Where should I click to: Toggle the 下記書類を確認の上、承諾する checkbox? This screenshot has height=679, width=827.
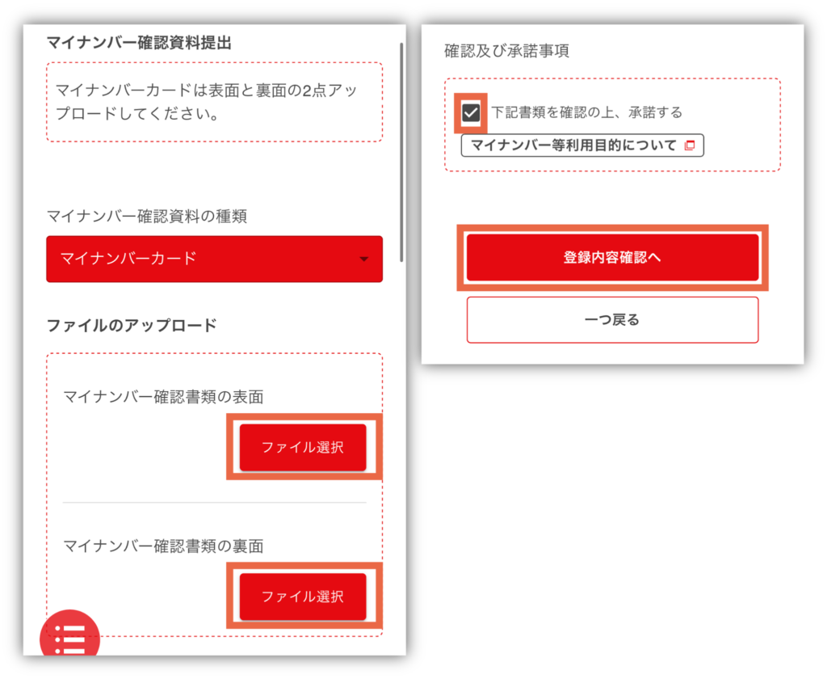point(471,112)
